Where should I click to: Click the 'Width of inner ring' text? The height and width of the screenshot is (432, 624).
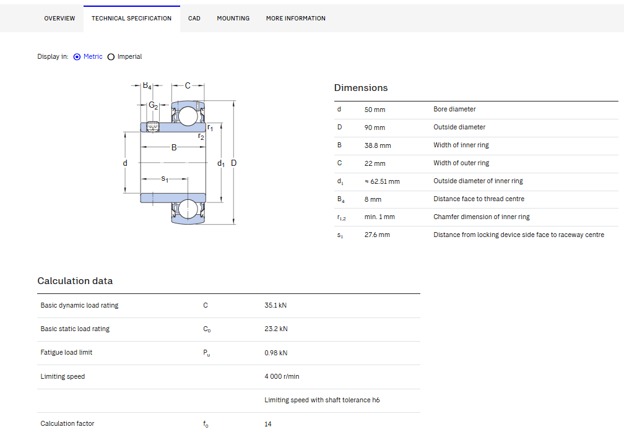(x=461, y=145)
